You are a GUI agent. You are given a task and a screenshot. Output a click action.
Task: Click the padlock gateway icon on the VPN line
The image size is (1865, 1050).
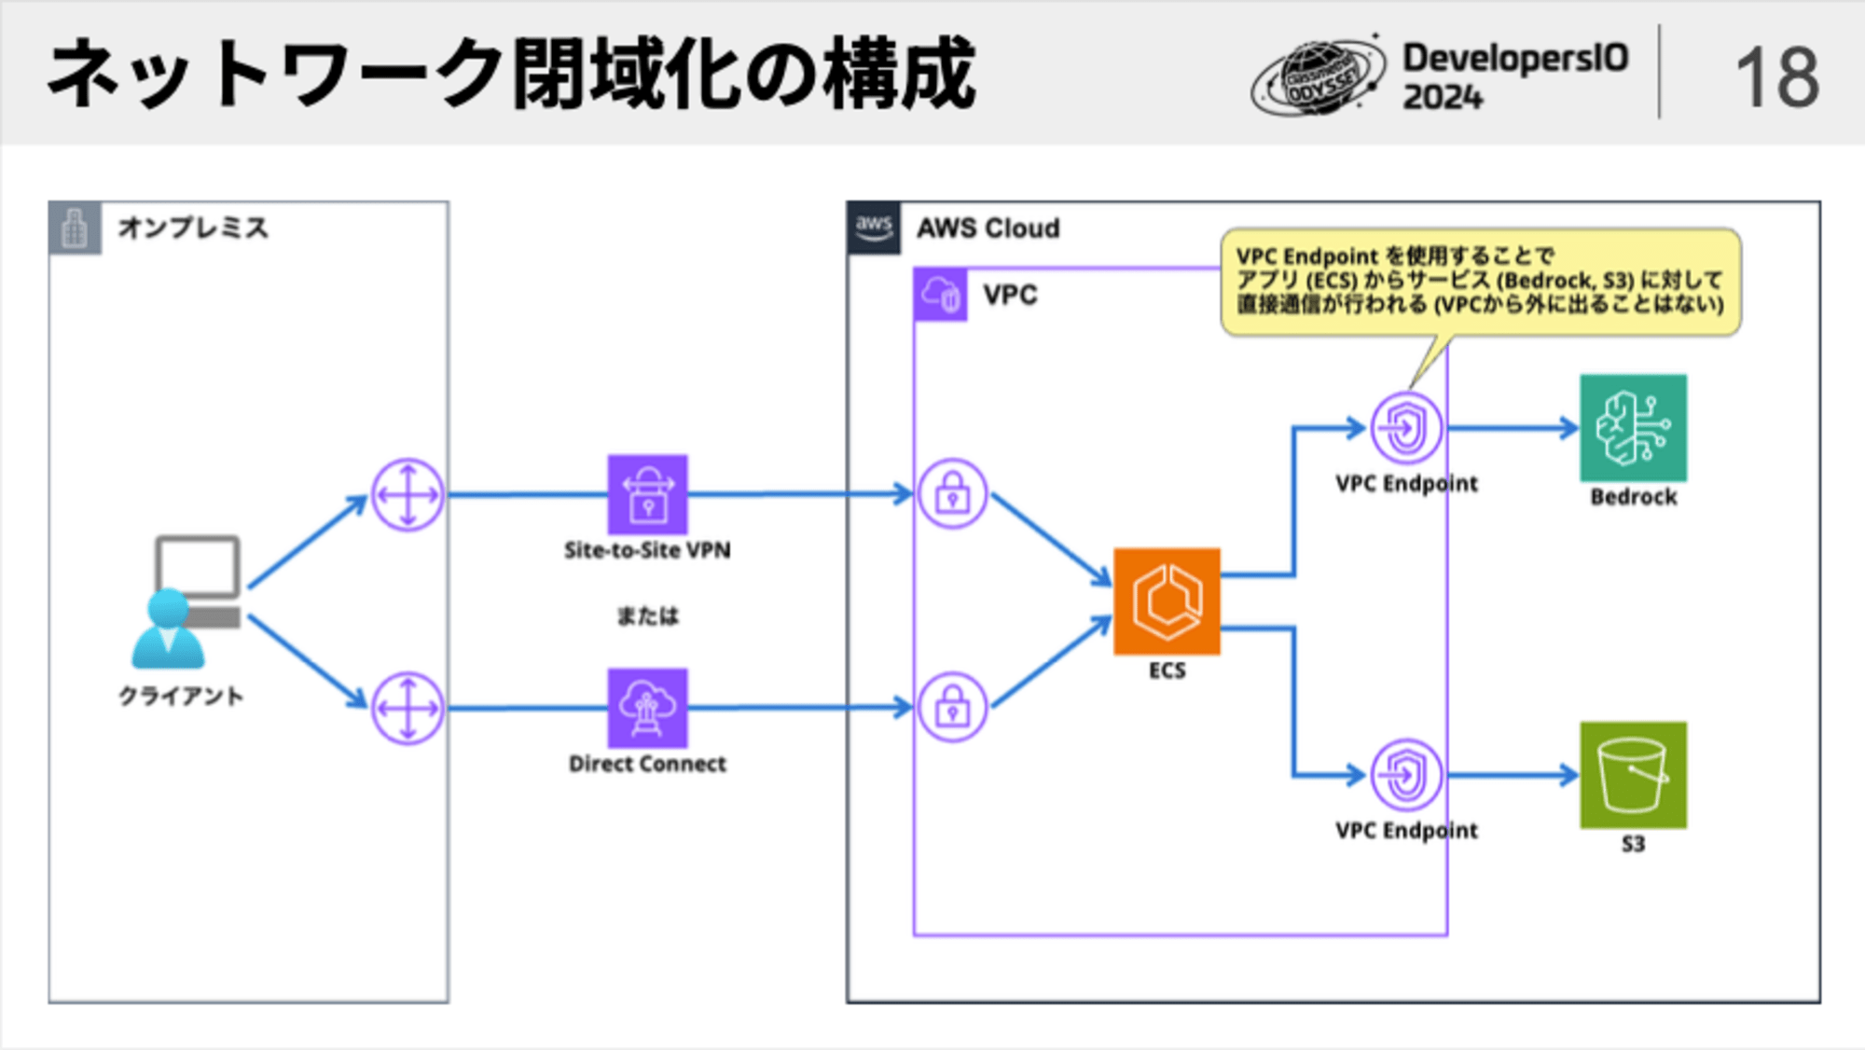tap(952, 494)
